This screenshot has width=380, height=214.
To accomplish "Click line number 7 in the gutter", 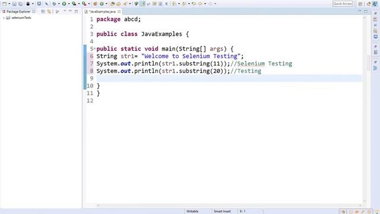I will click(91, 64).
